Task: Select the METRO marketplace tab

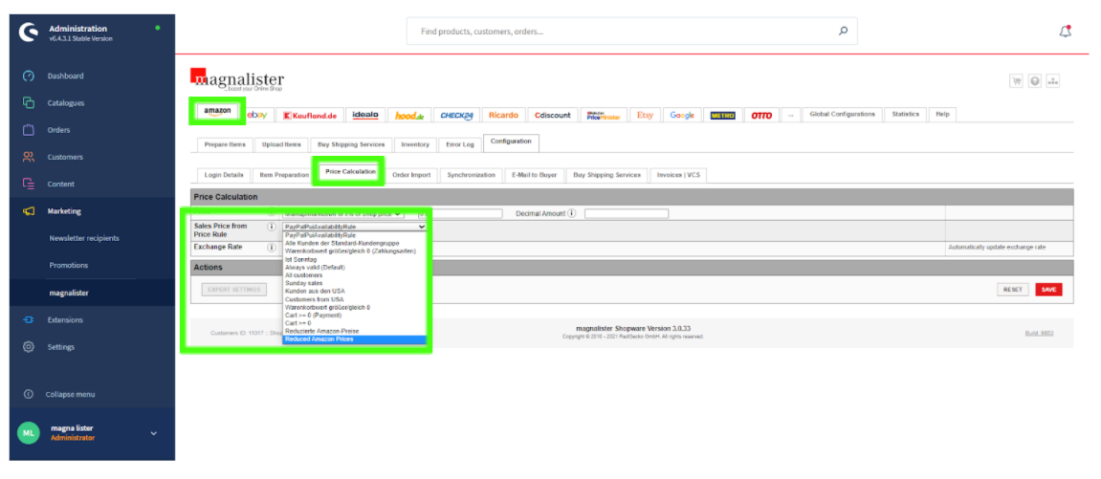Action: pos(722,115)
